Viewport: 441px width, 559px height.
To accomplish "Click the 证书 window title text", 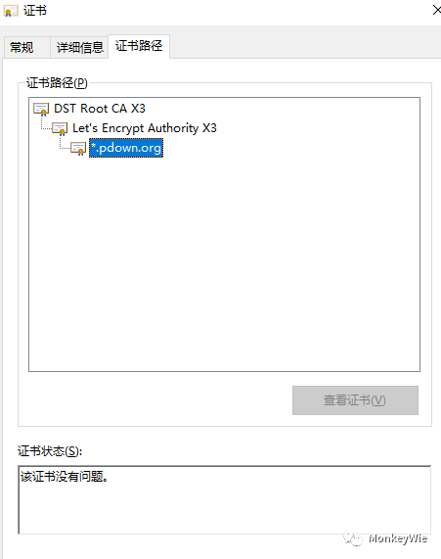I will click(x=35, y=11).
